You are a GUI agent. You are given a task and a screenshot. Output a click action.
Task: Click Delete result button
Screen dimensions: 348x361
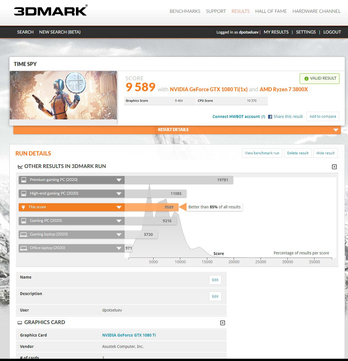tap(298, 153)
